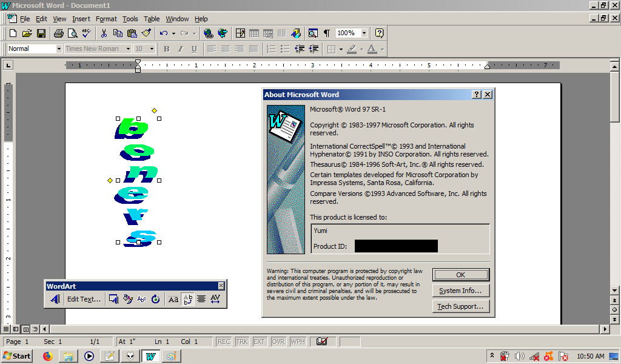Toggle OVR overtype mode in status bar
This screenshot has width=621, height=364.
point(278,342)
